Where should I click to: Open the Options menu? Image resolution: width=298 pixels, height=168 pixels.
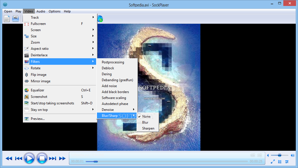(x=54, y=11)
